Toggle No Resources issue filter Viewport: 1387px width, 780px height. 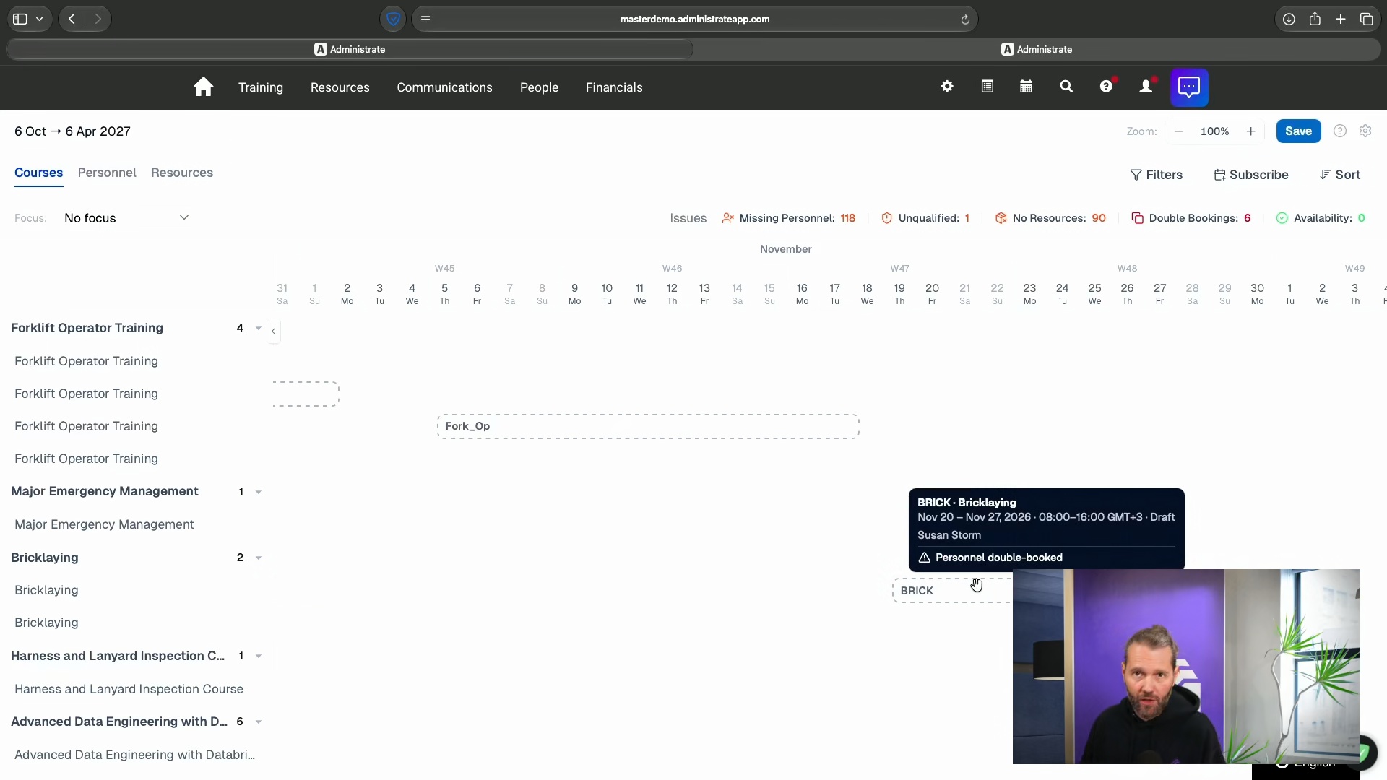(1050, 218)
